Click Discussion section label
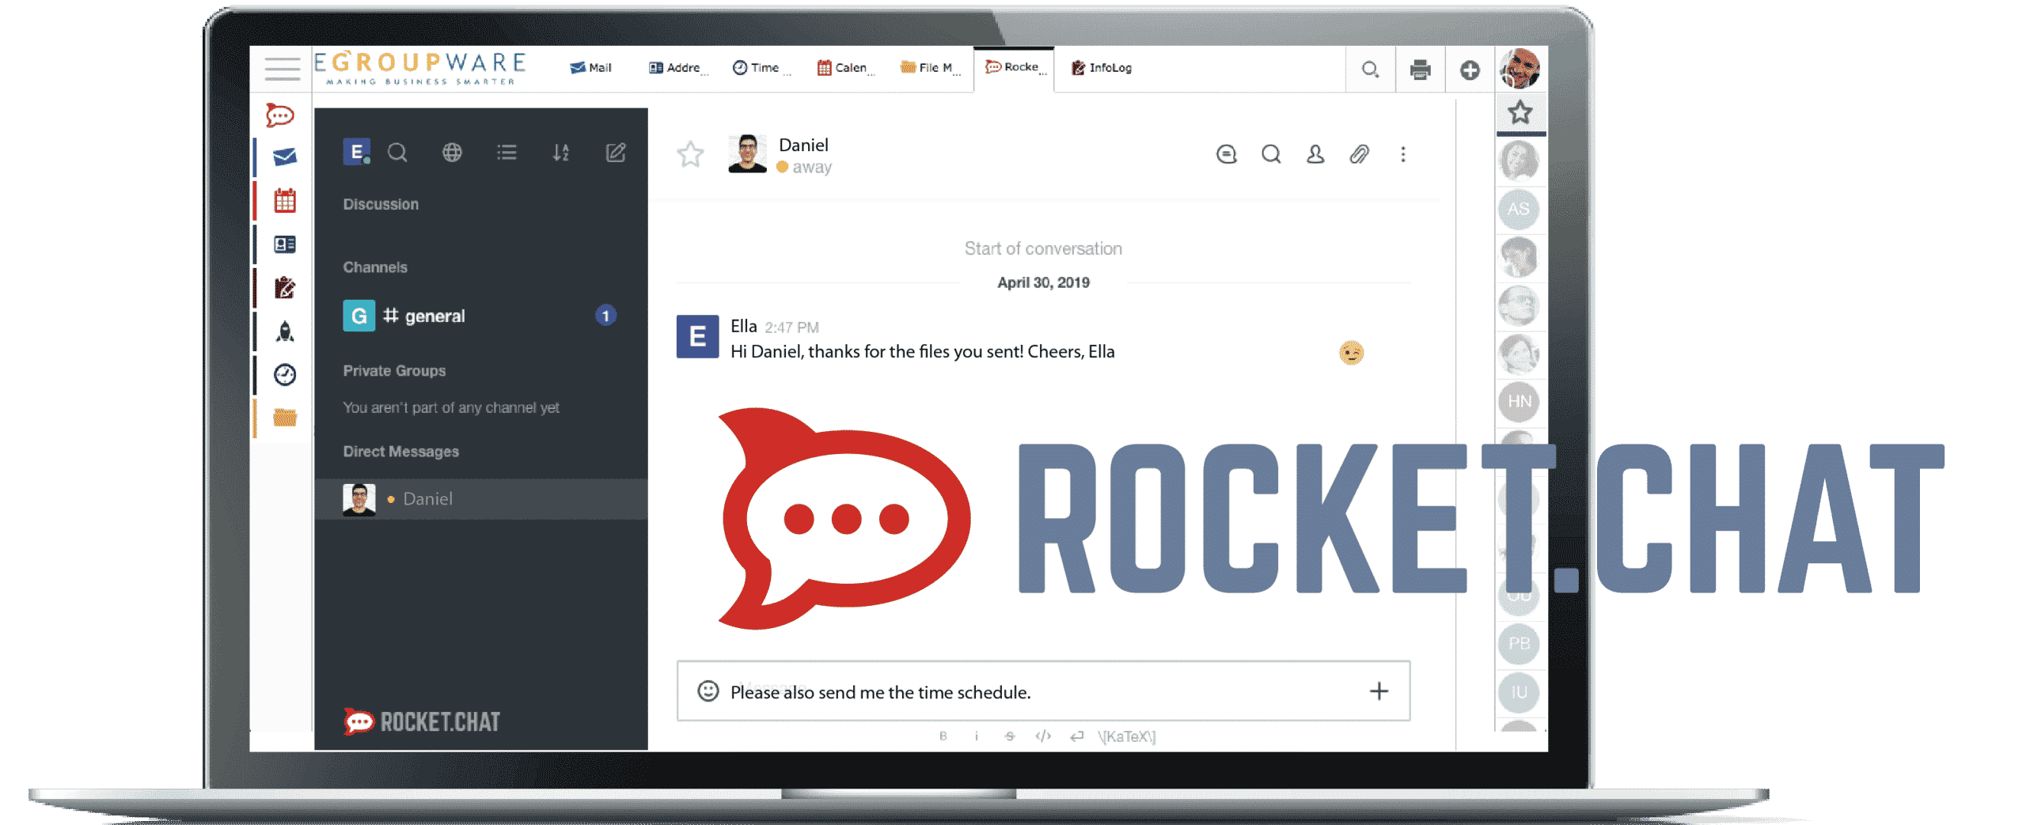2026x825 pixels. [x=381, y=204]
